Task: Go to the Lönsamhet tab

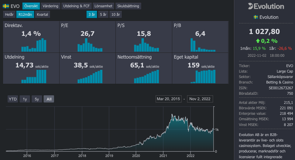Action: point(103,6)
